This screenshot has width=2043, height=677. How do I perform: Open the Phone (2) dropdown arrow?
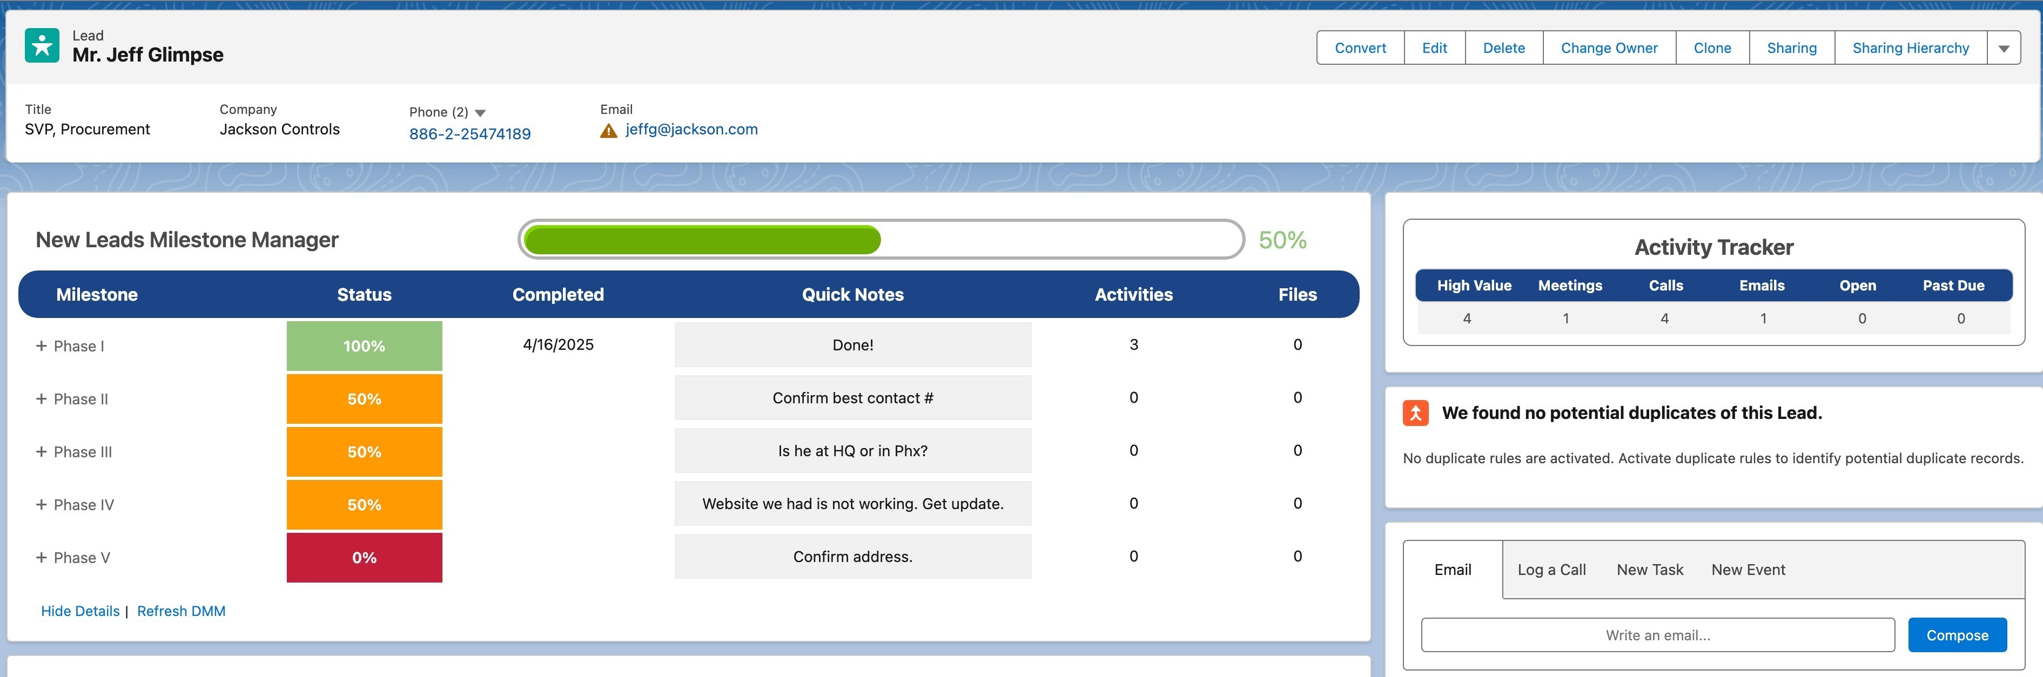tap(480, 113)
